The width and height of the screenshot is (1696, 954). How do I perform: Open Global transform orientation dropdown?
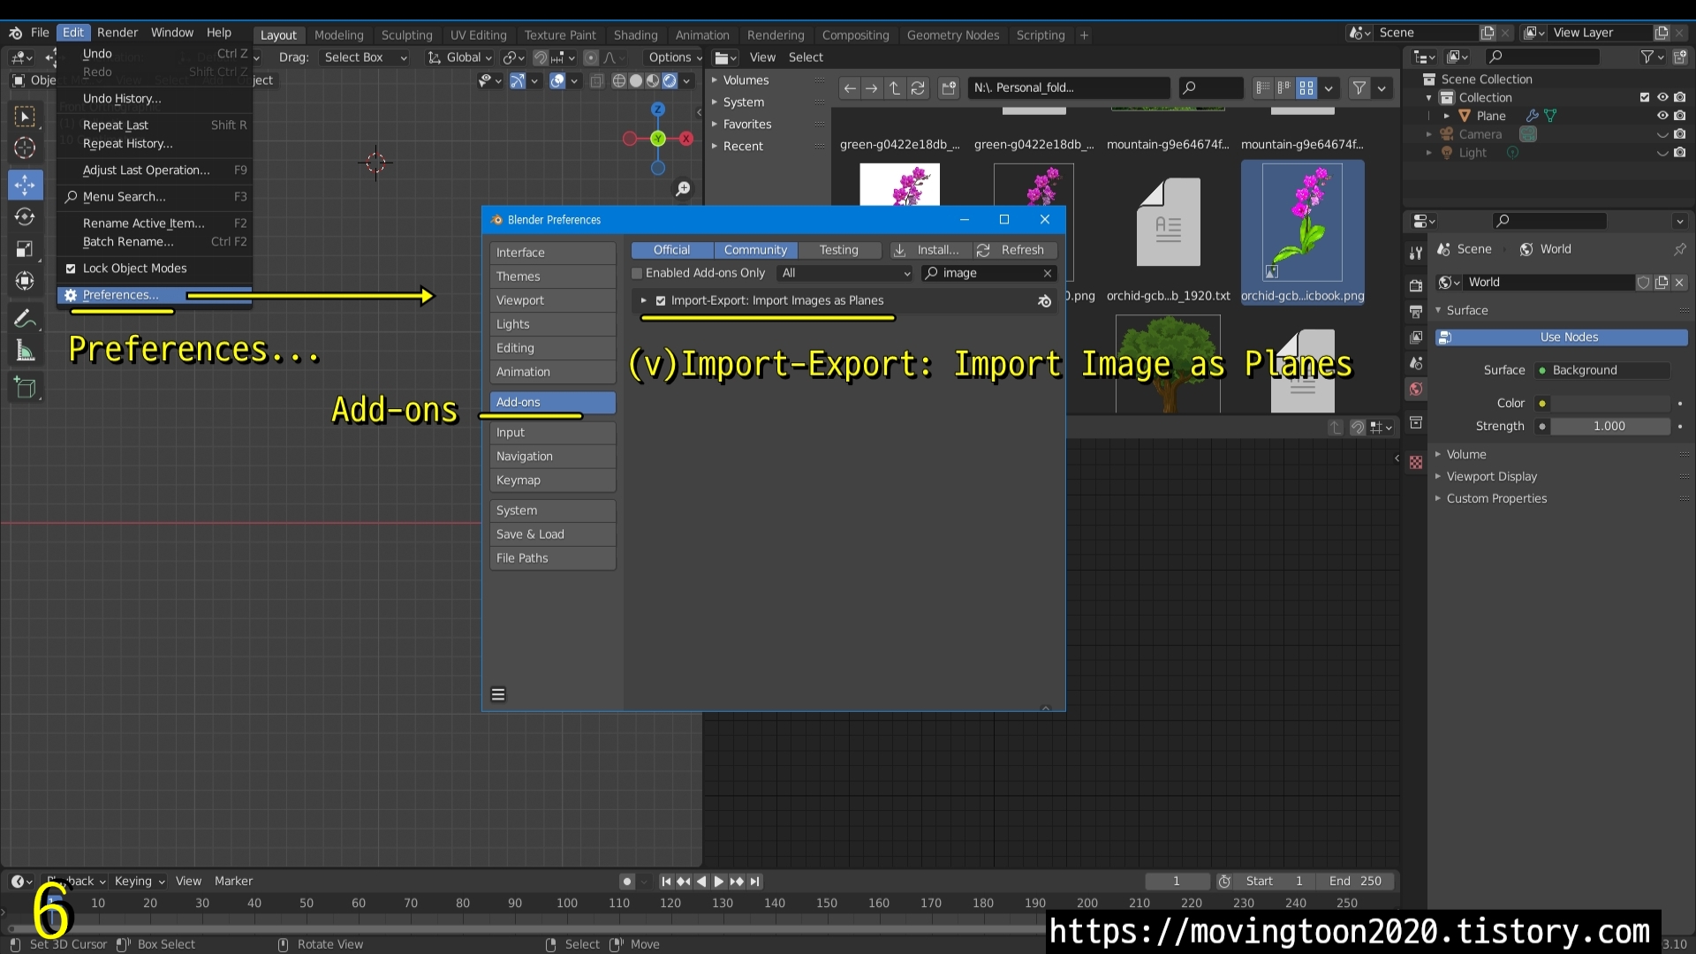[x=460, y=57]
